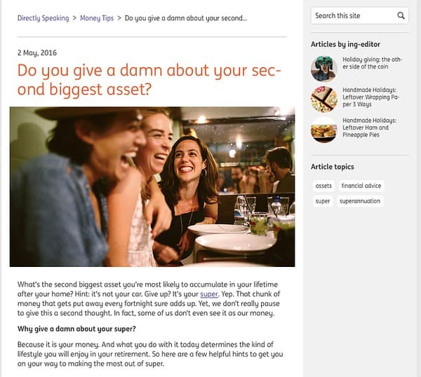Read Handmade Holidays Leftover Ham article
Image resolution: width=421 pixels, height=377 pixels.
(369, 128)
